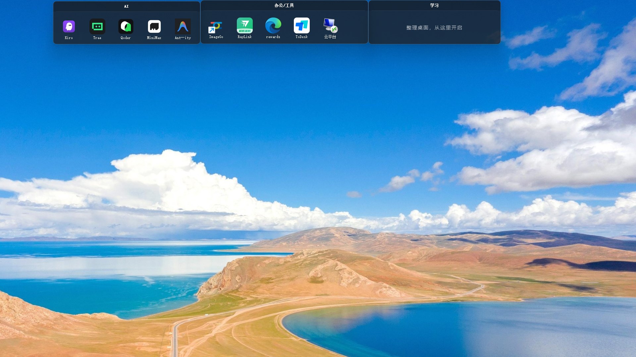Image resolution: width=636 pixels, height=357 pixels.
Task: Click empty area right of 云平台 icon
Action: tap(353, 27)
